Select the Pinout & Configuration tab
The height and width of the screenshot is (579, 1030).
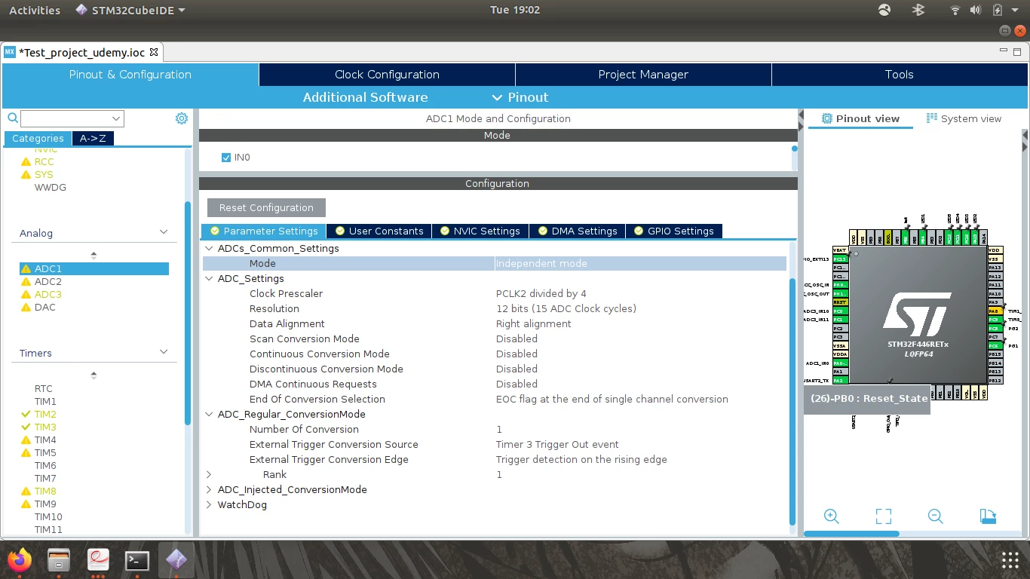[x=130, y=75]
